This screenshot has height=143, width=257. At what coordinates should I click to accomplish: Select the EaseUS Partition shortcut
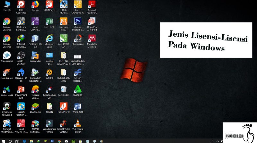click(x=21, y=109)
